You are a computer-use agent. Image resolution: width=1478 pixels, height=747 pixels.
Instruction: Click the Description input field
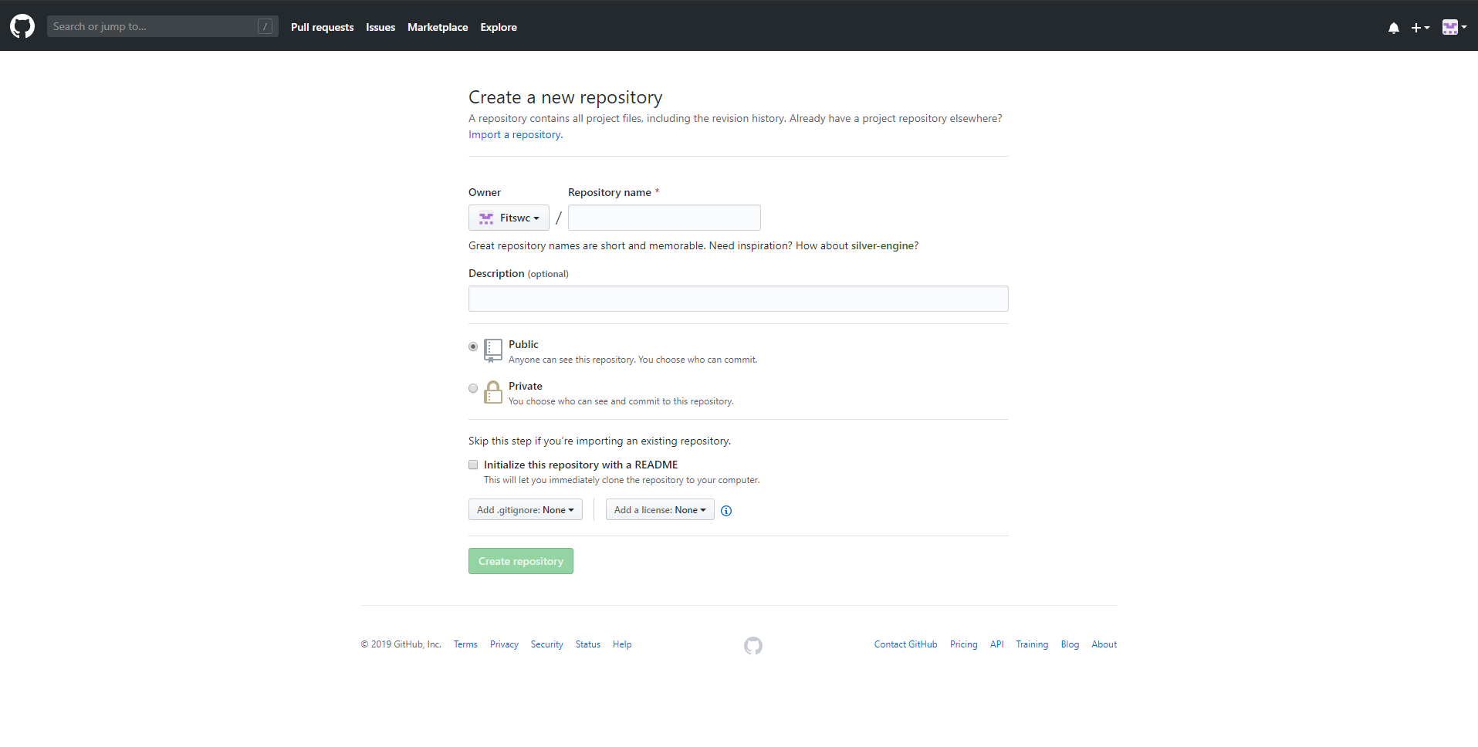pos(738,299)
